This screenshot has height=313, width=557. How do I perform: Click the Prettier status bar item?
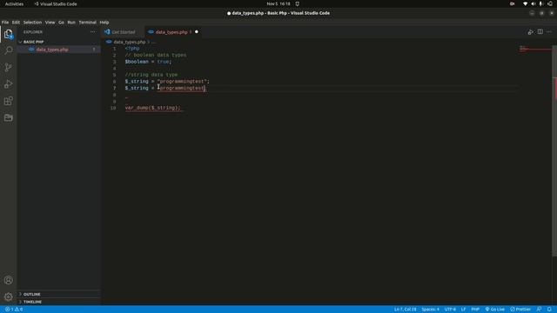(x=520, y=310)
